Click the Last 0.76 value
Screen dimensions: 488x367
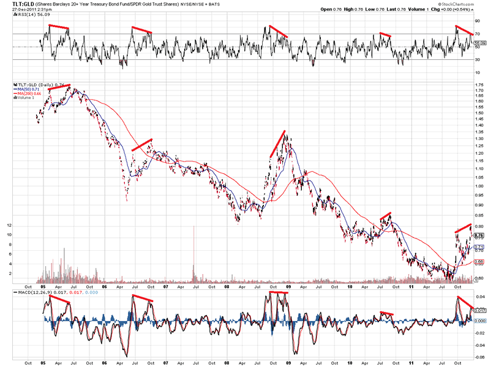pos(396,9)
